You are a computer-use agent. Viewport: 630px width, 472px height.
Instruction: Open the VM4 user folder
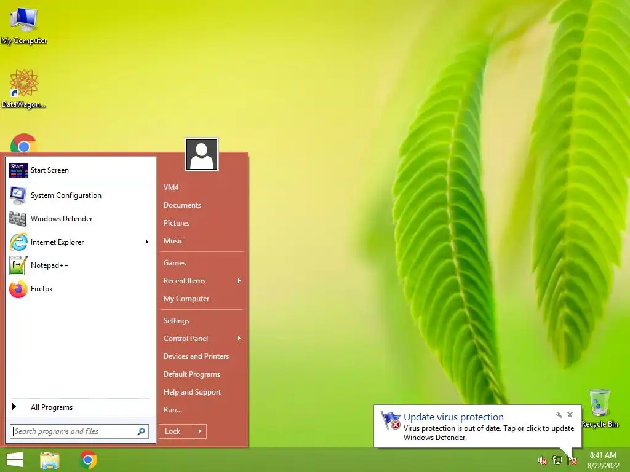point(171,187)
